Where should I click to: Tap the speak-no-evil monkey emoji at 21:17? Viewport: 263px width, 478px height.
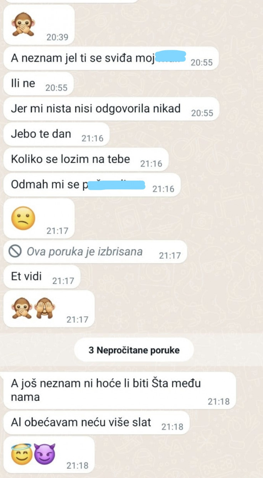pyautogui.click(x=23, y=308)
